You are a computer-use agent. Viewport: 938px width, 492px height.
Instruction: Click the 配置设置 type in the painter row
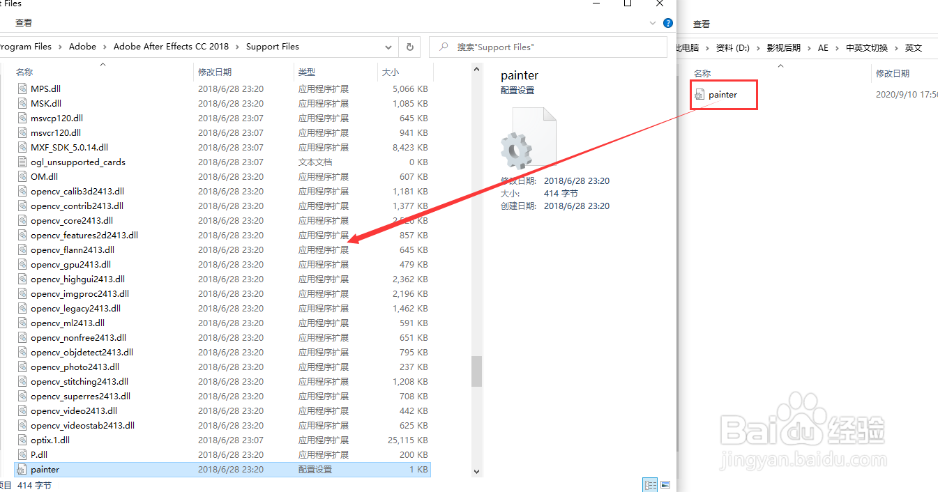click(x=315, y=470)
